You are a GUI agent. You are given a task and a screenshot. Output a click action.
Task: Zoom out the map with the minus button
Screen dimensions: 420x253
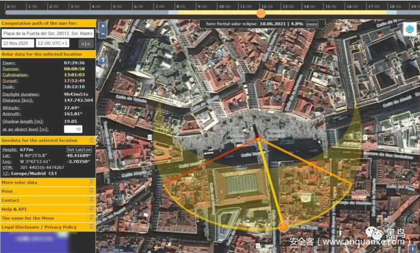[x=103, y=34]
